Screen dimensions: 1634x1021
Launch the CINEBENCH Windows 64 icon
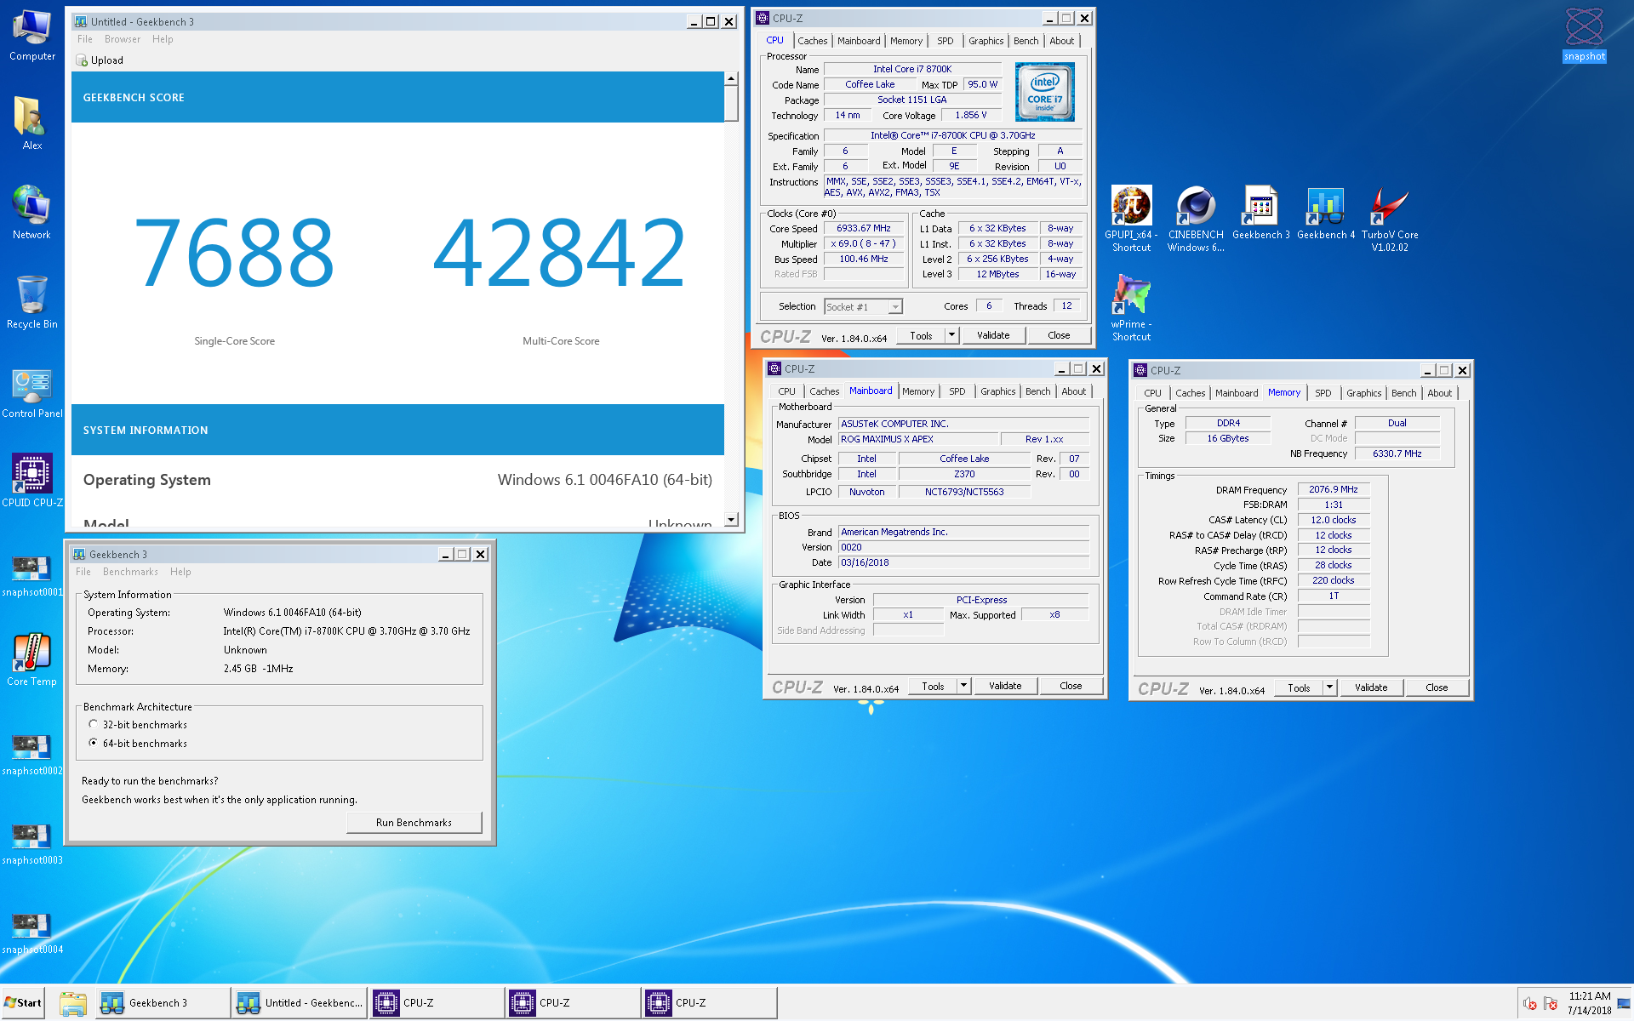click(x=1196, y=219)
